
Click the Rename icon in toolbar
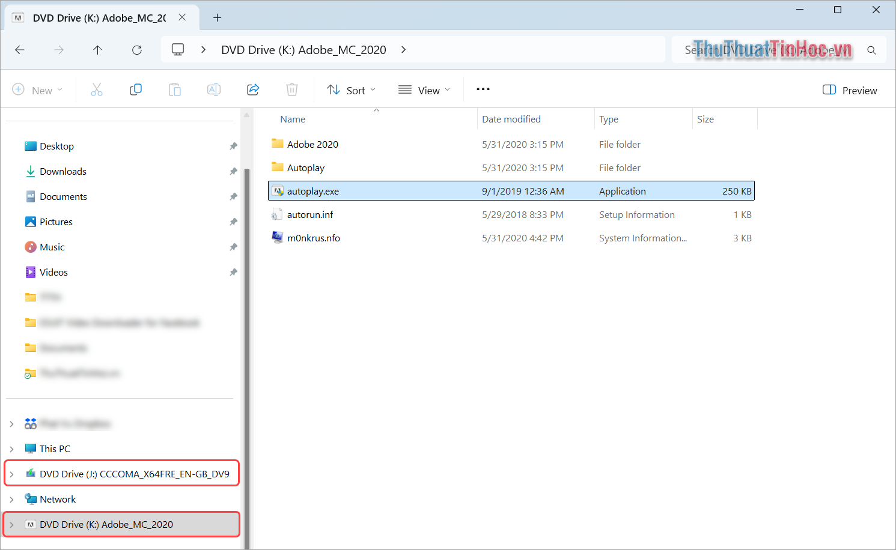click(x=214, y=90)
